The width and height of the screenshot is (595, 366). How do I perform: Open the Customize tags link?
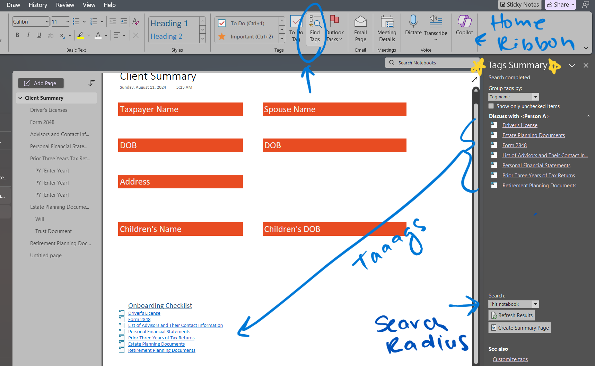[x=510, y=359]
